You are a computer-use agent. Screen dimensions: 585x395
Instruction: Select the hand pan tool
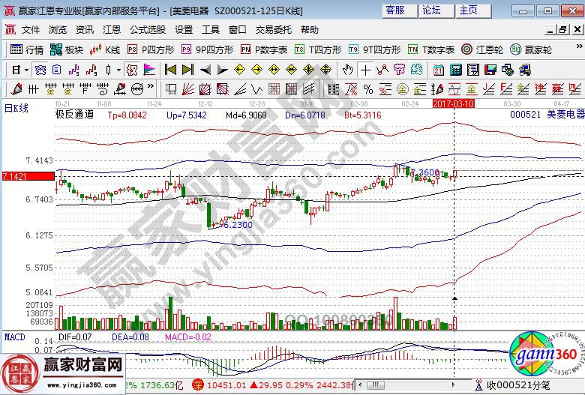click(x=347, y=70)
